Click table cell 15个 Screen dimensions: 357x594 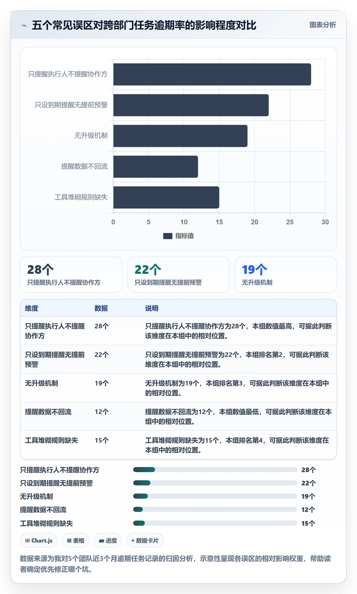click(x=102, y=440)
